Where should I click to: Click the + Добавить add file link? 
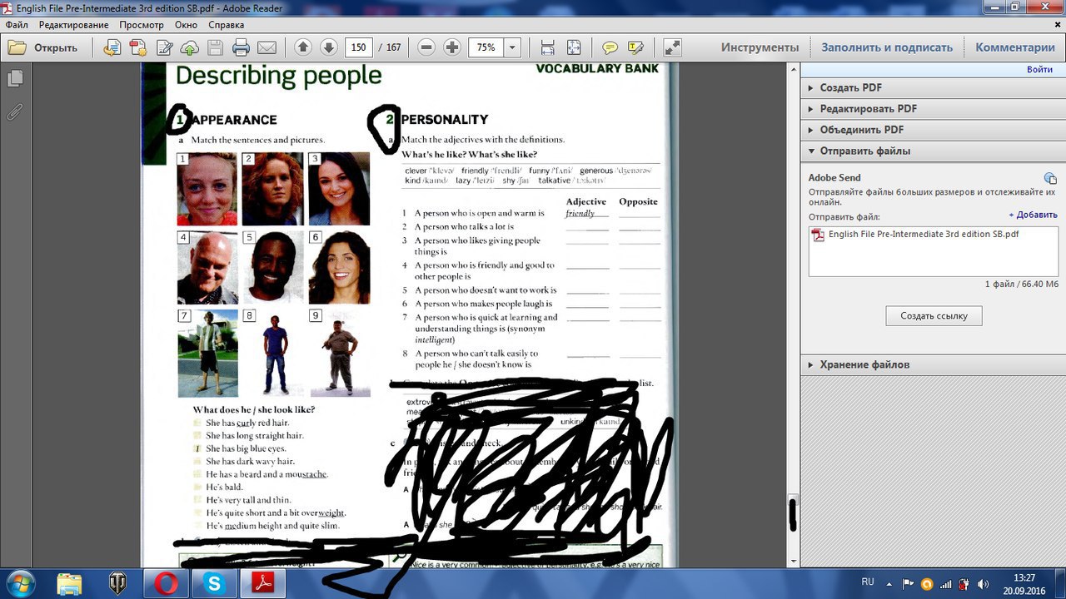[1033, 215]
